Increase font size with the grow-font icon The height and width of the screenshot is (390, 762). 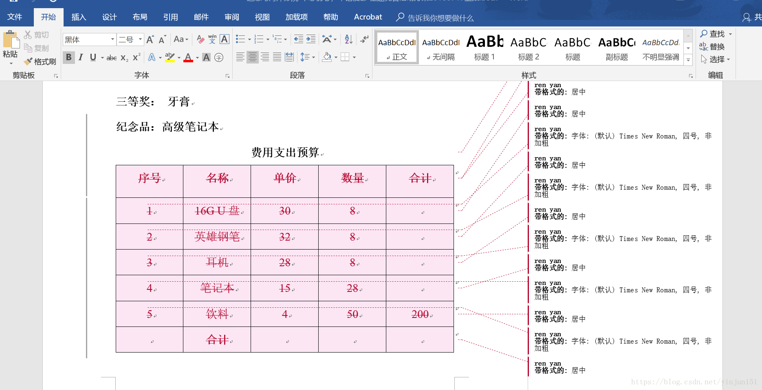click(150, 39)
